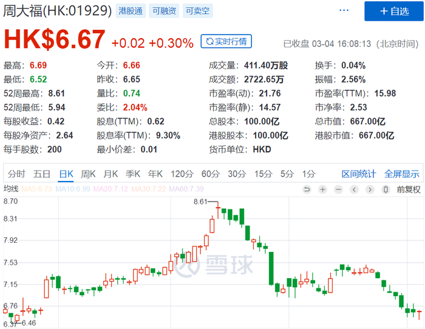Zoom in the K-line chart
Screen dimensions: 425x329
point(322,189)
